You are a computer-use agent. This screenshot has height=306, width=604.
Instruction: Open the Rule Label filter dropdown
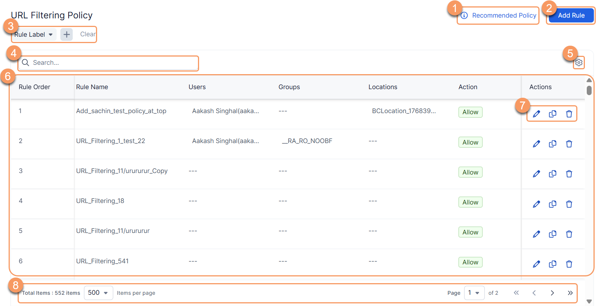tap(34, 34)
